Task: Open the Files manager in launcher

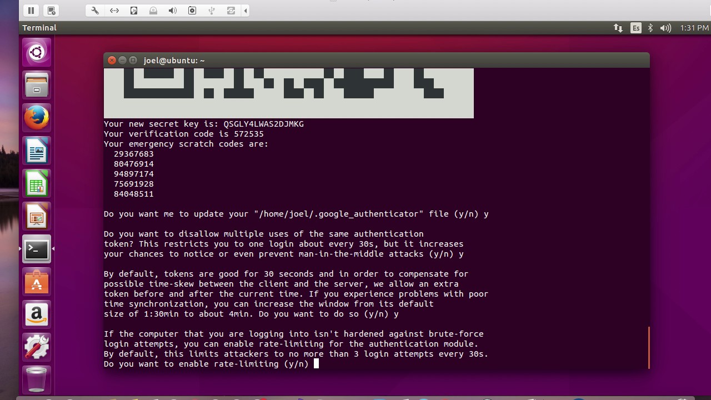Action: point(37,86)
